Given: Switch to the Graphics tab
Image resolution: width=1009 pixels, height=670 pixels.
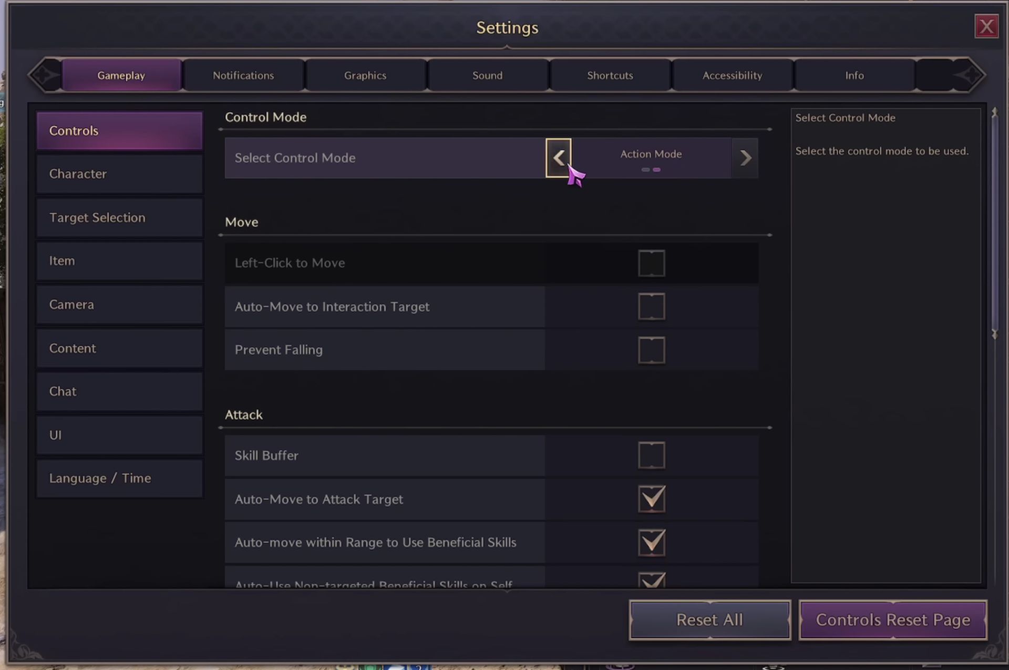Looking at the screenshot, I should tap(365, 74).
